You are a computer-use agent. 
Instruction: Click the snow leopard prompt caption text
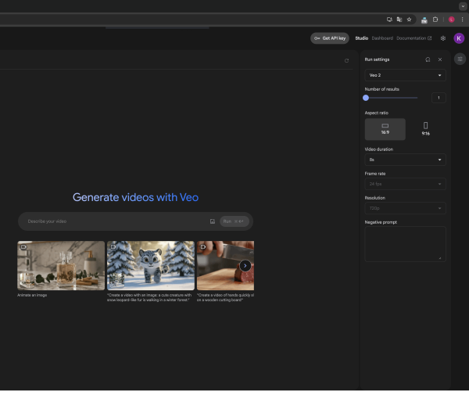click(149, 297)
